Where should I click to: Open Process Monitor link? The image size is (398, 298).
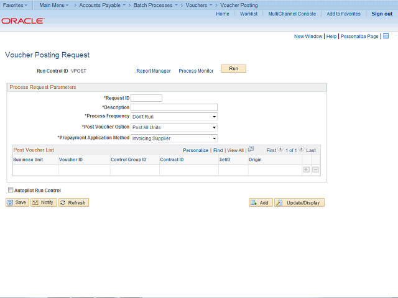[x=196, y=71]
